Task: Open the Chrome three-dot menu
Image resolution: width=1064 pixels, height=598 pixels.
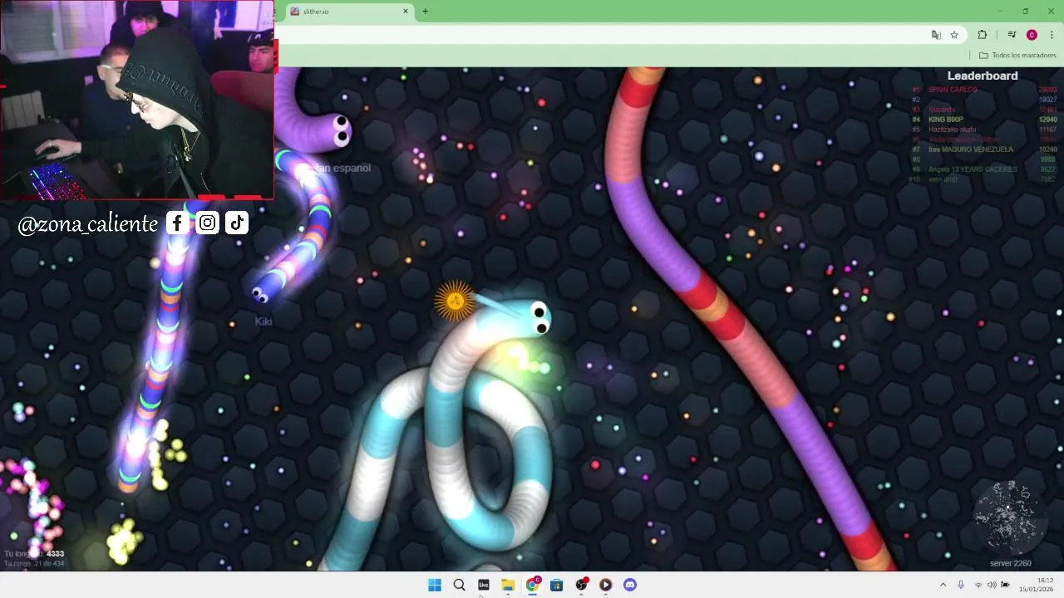Action: click(x=1052, y=35)
